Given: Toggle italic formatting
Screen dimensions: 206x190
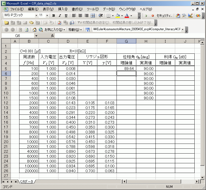Looking at the screenshot, I should point(60,16).
